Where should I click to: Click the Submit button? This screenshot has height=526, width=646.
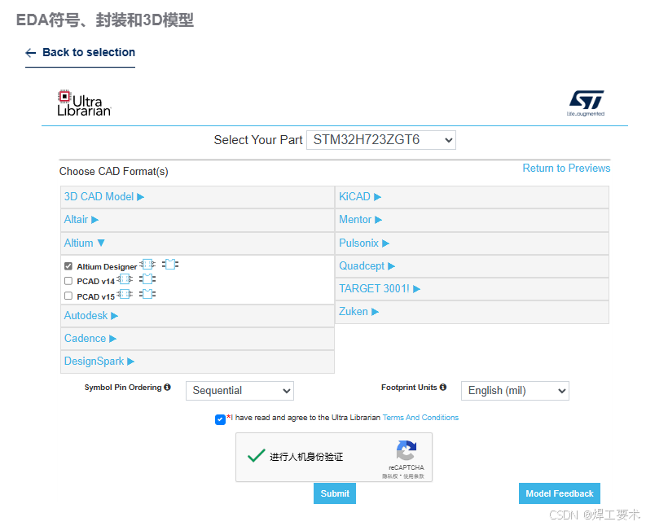[335, 493]
